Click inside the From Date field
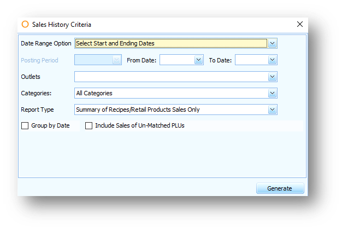The width and height of the screenshot is (342, 230). tap(177, 60)
